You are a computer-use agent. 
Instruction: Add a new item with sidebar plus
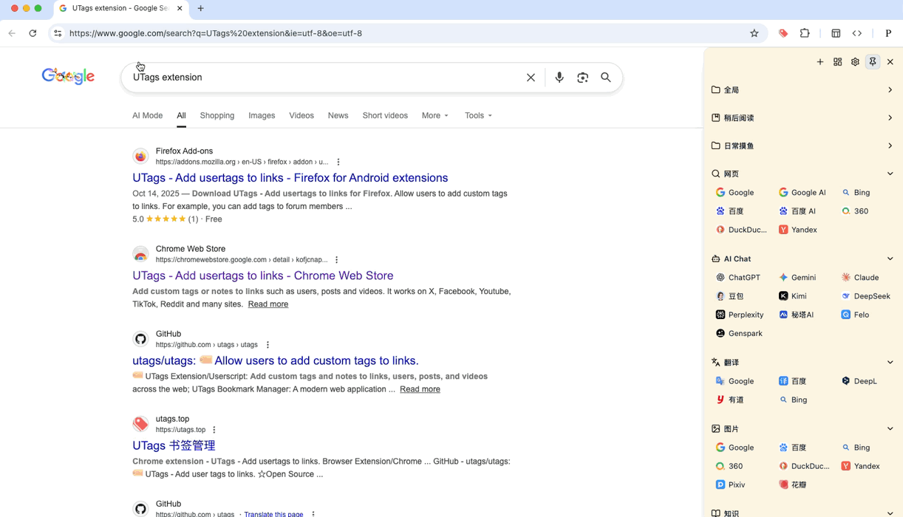820,62
